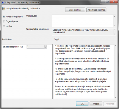This screenshot has height=109, width=119.
Task: Click scroll up arrow of Megjegyzés box
Action: [x=115, y=17]
